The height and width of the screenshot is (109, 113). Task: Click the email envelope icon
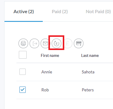pos(45,43)
